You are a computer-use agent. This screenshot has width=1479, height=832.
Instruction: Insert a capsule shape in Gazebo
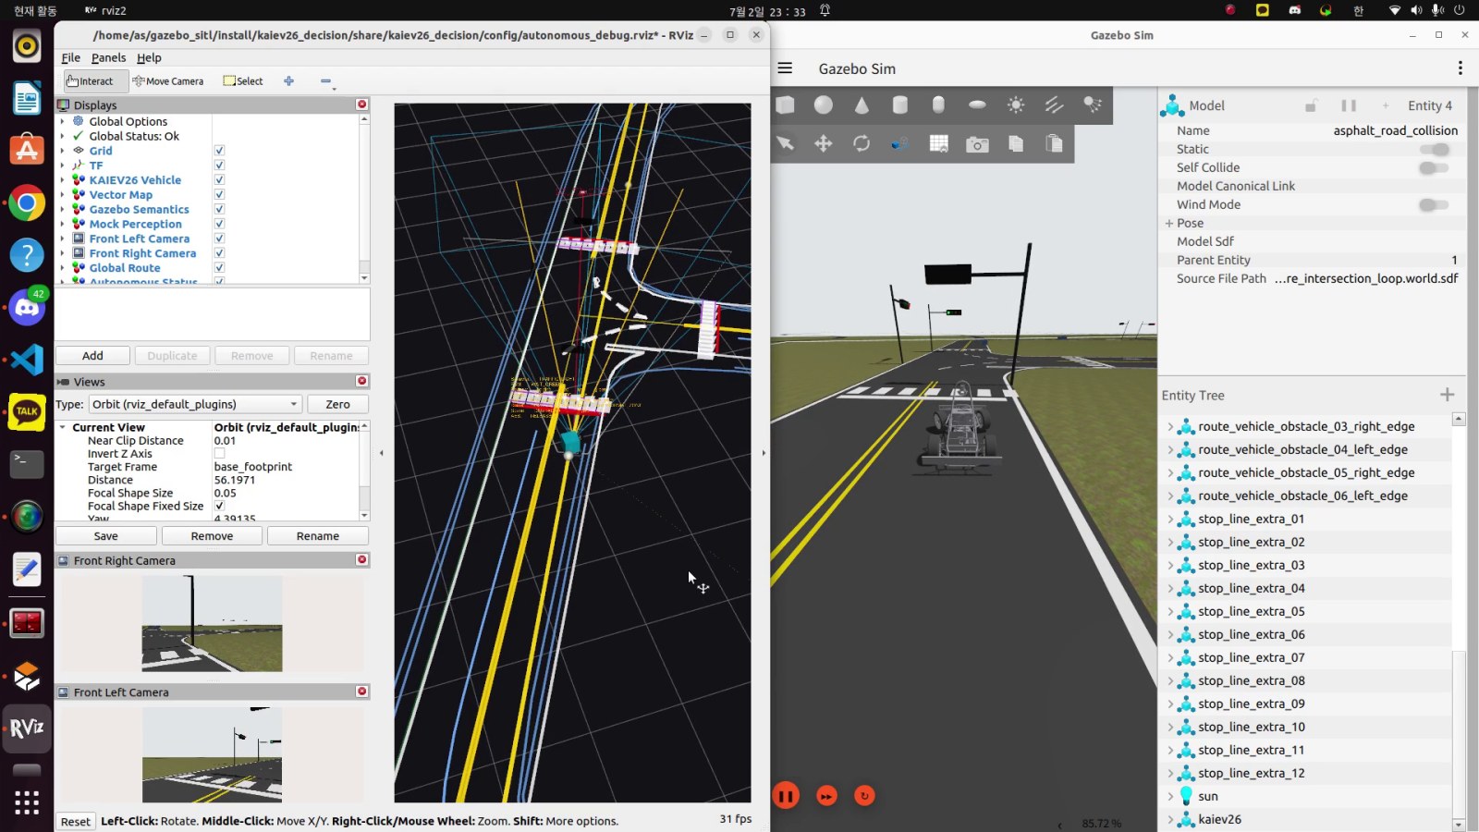938,105
